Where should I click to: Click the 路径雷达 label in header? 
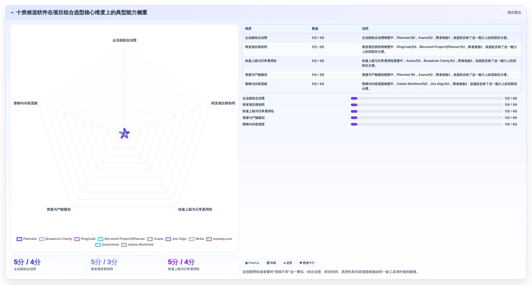[x=514, y=13]
